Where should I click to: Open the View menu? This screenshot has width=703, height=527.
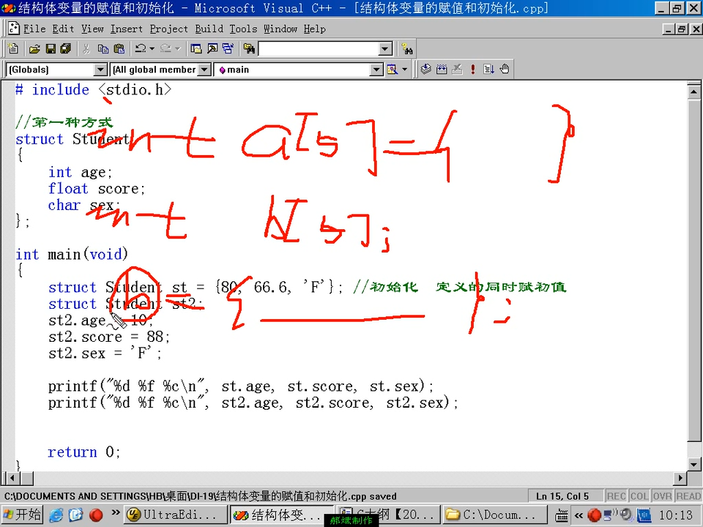[92, 29]
